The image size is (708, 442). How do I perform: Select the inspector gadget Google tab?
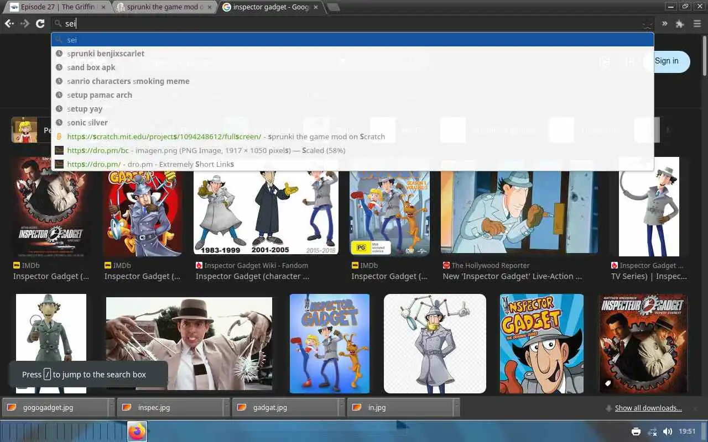point(271,7)
